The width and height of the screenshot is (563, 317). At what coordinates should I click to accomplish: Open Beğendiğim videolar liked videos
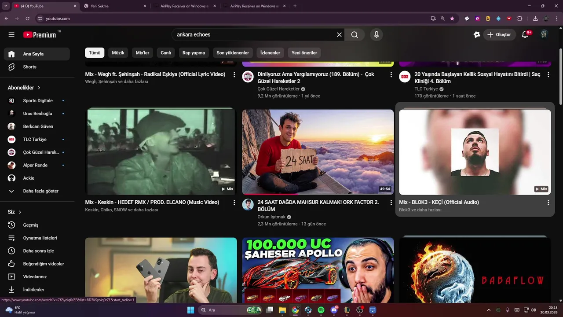37,264
